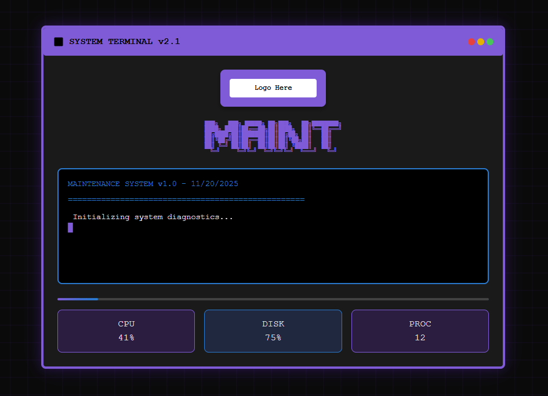Open the DISK 75% stat card
Viewport: 548px width, 396px height.
[x=273, y=331]
